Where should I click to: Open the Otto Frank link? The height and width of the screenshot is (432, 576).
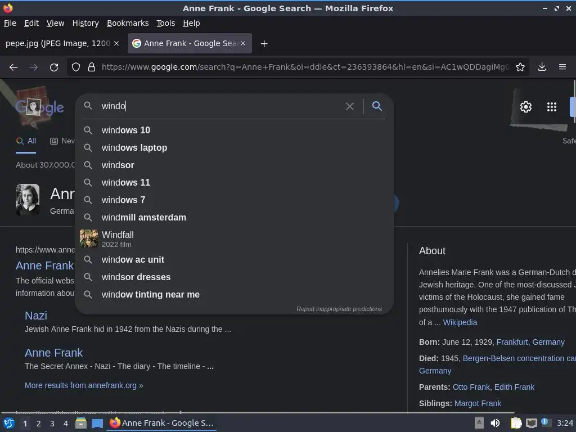point(472,387)
